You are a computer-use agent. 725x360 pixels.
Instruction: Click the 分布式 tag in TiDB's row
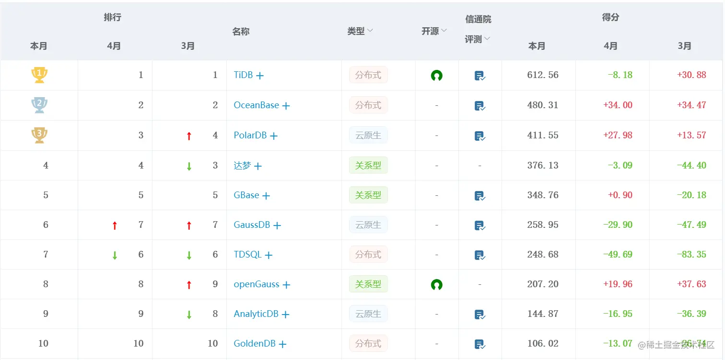coord(368,75)
